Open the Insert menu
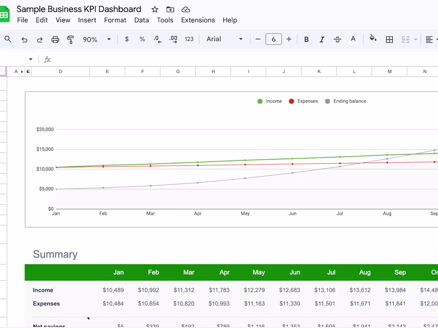 [x=87, y=20]
